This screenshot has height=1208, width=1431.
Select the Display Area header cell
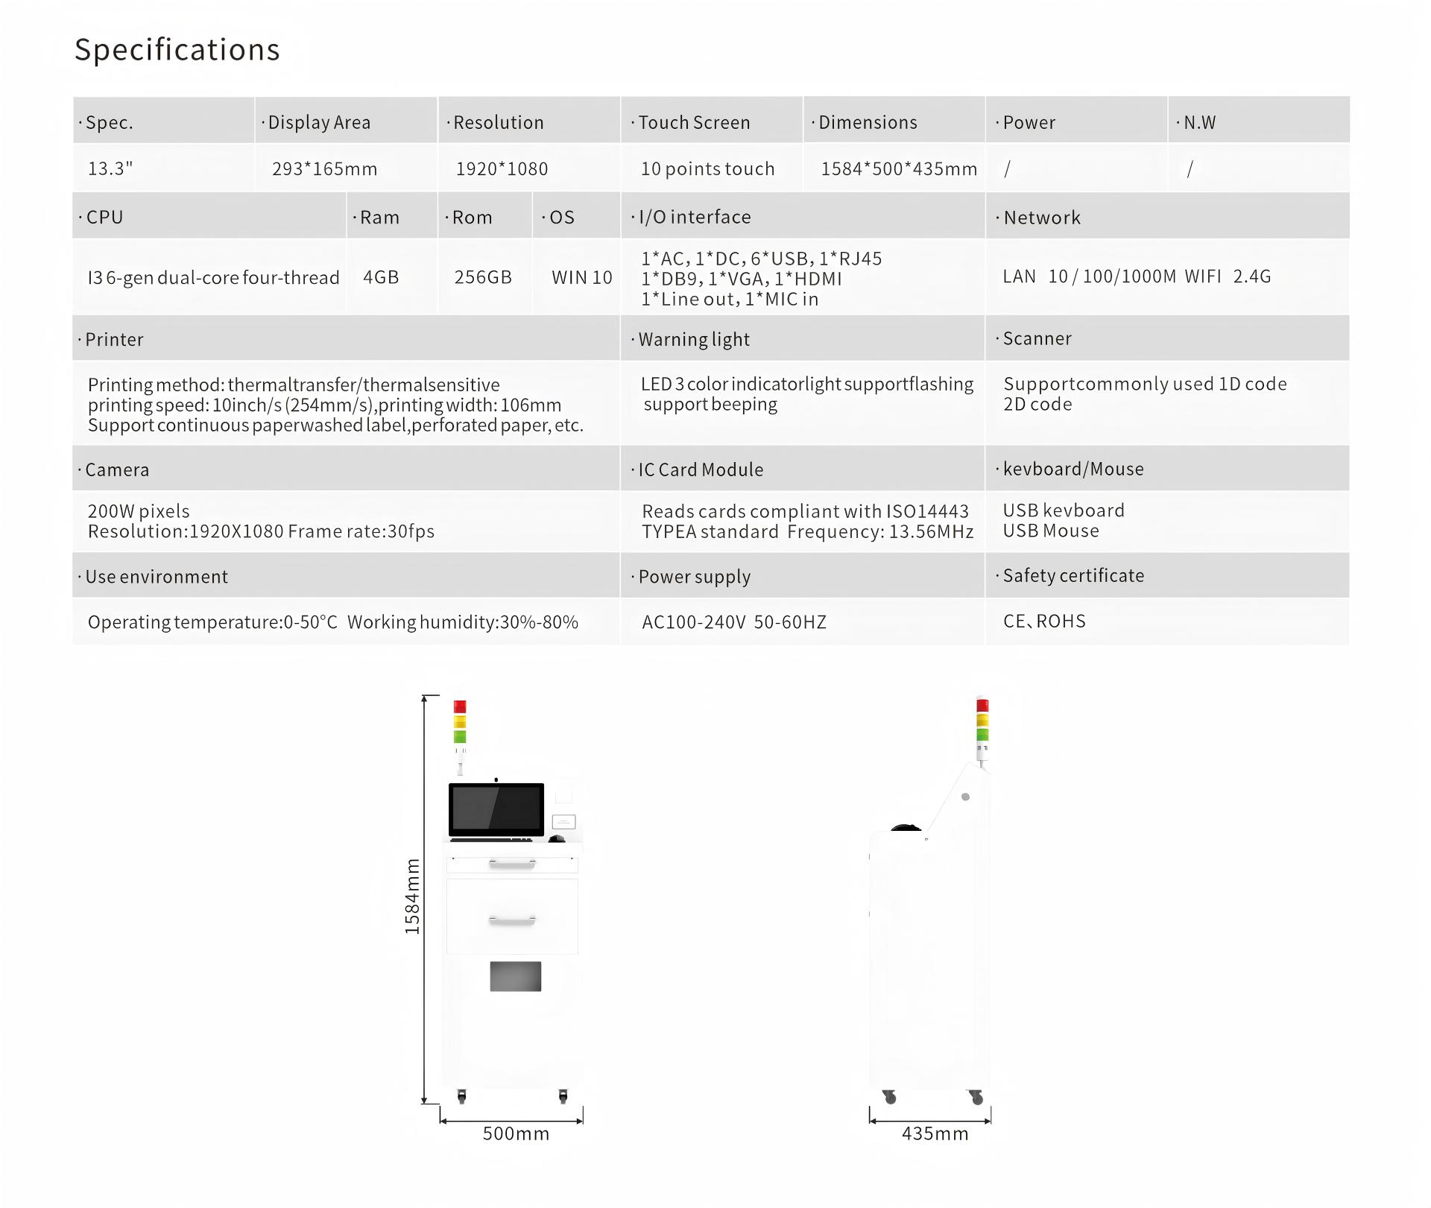click(346, 120)
